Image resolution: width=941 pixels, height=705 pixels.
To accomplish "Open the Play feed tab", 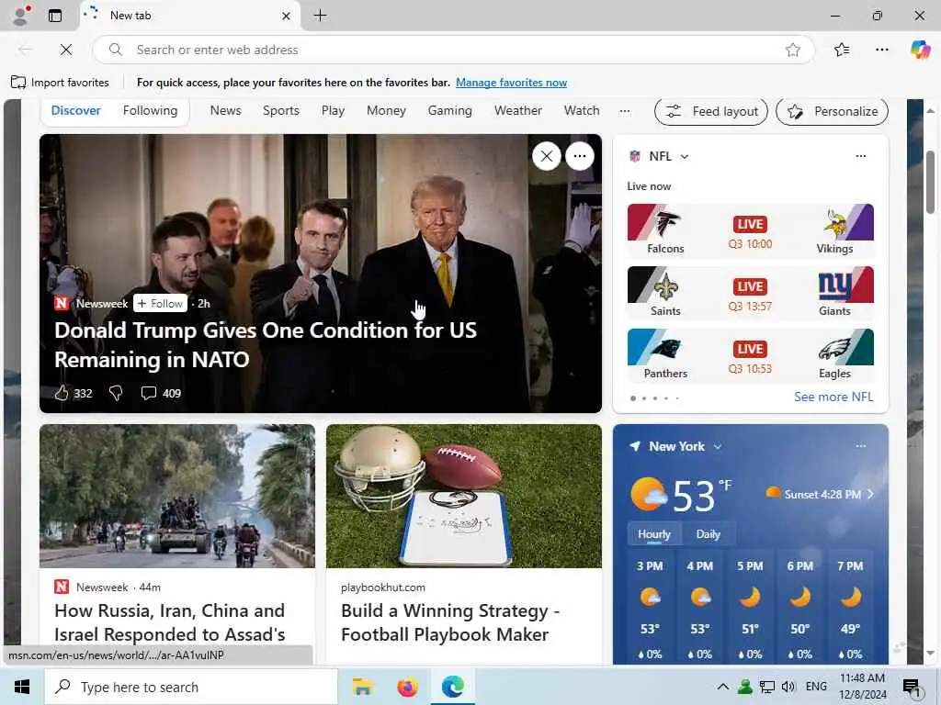I will point(333,110).
